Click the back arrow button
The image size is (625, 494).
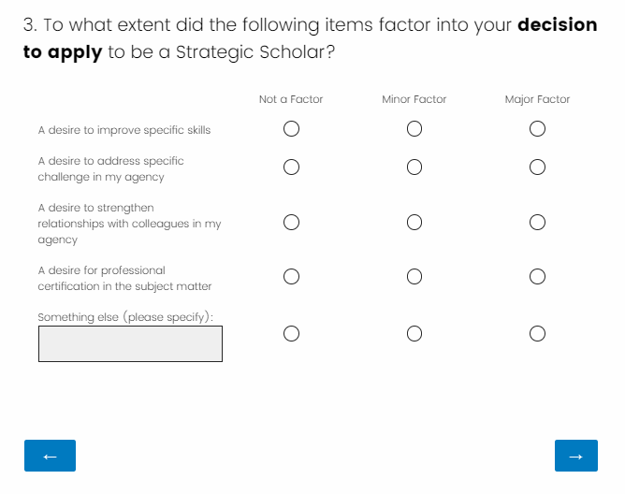point(50,456)
